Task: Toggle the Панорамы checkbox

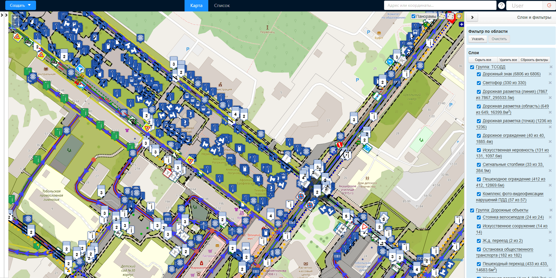Action: pos(413,16)
